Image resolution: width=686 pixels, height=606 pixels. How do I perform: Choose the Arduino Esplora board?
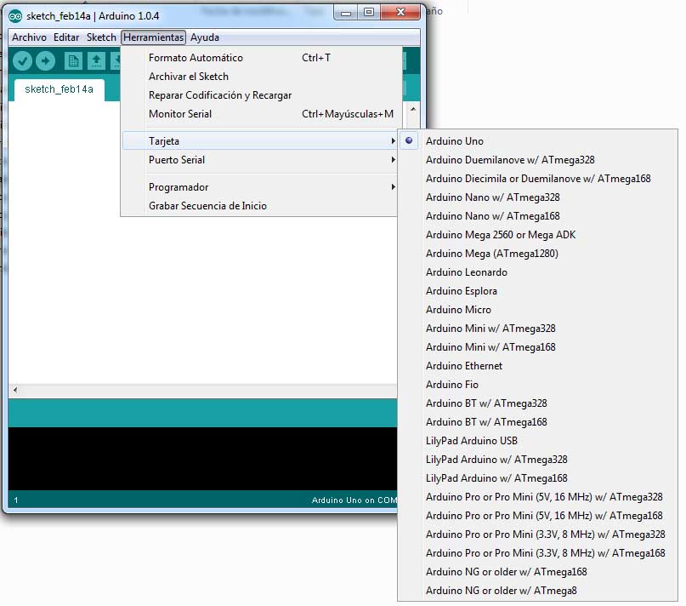[x=538, y=291]
